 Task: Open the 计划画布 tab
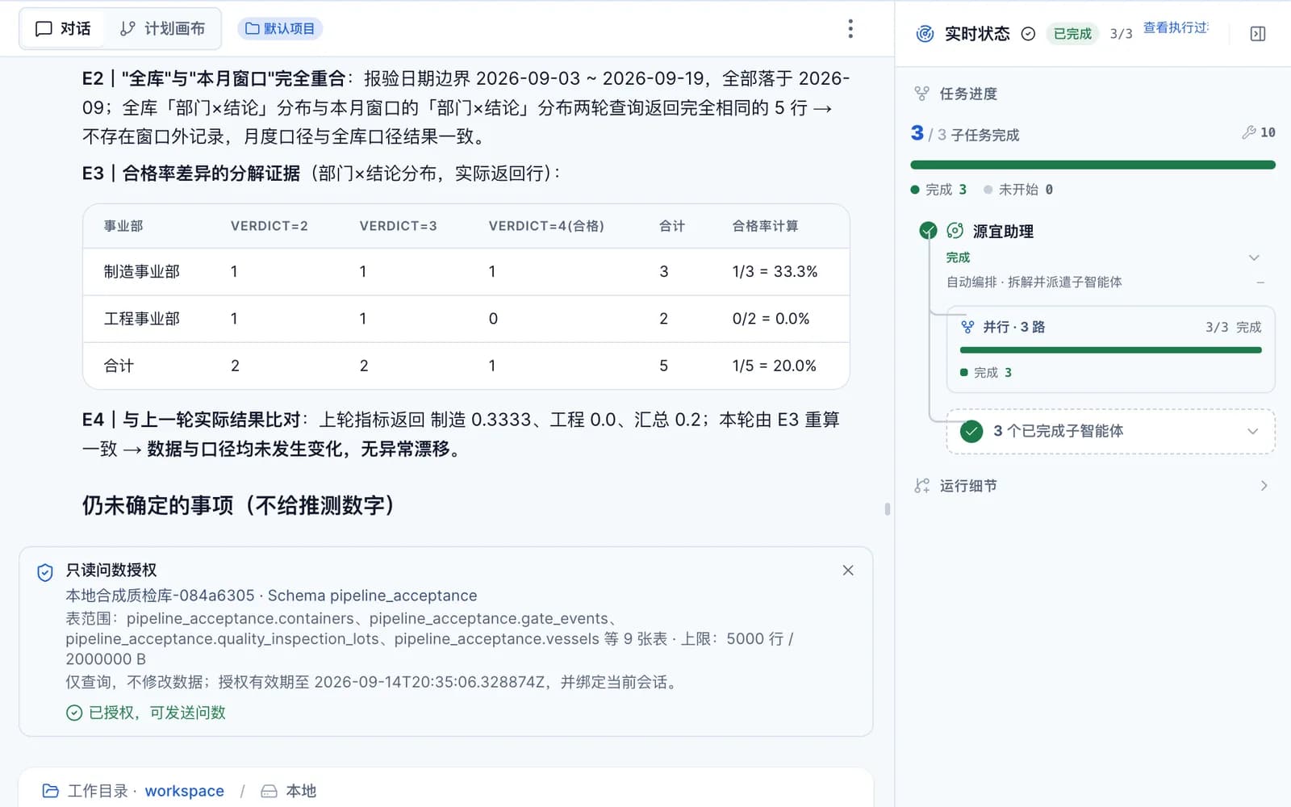pos(162,28)
